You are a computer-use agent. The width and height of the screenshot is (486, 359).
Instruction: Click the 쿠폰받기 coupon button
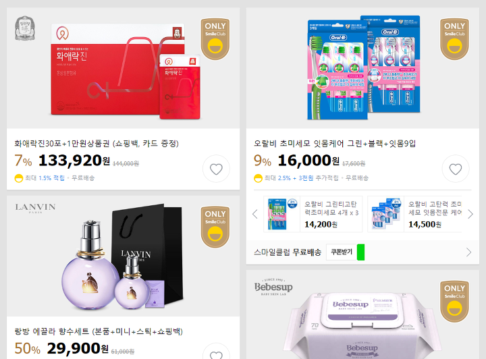tap(342, 252)
